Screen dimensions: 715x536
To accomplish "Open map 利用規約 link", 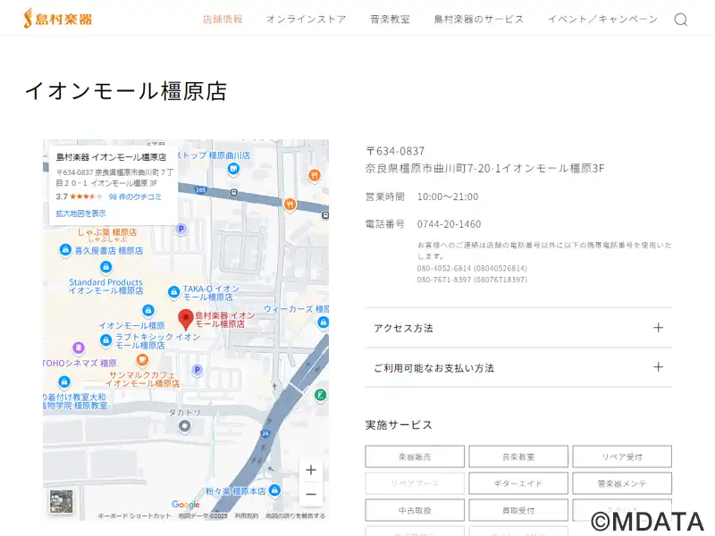I will pyautogui.click(x=247, y=516).
